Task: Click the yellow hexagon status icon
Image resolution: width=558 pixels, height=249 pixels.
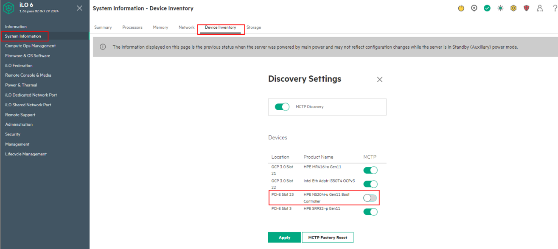Action: click(513, 8)
